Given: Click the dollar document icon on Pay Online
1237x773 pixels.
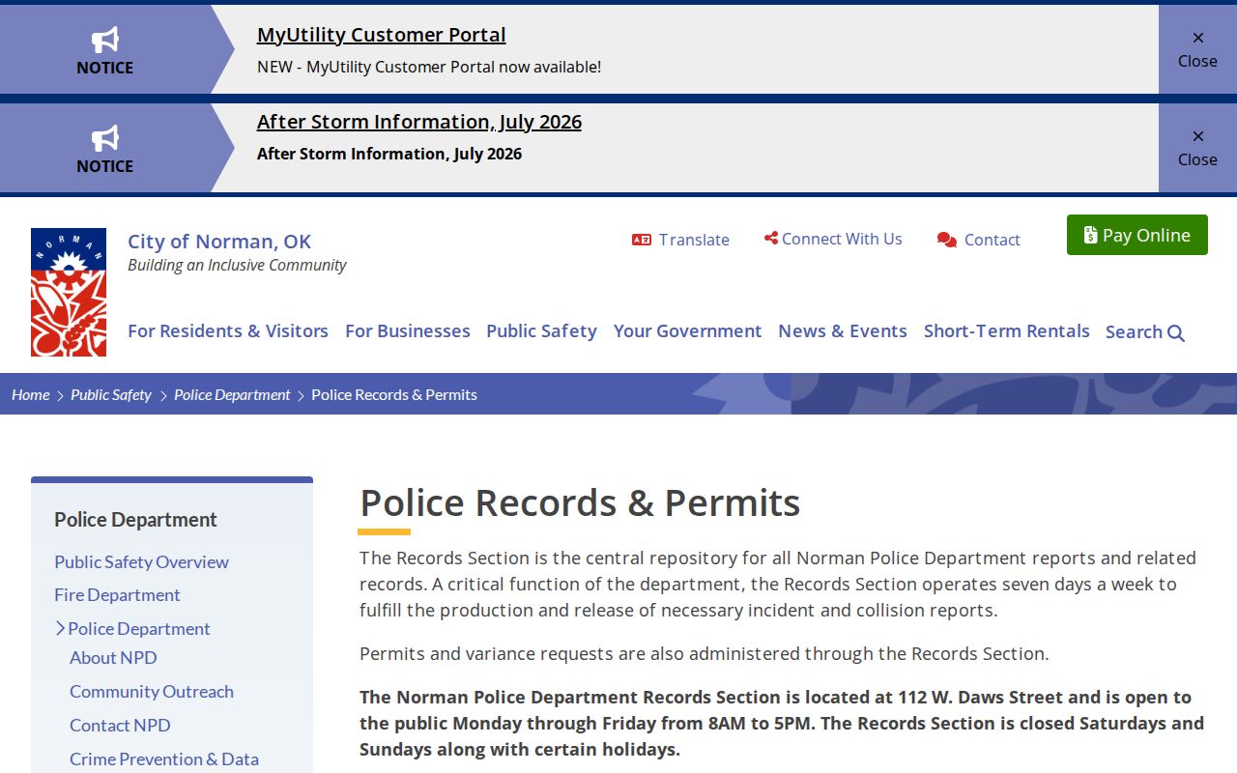Looking at the screenshot, I should 1091,235.
